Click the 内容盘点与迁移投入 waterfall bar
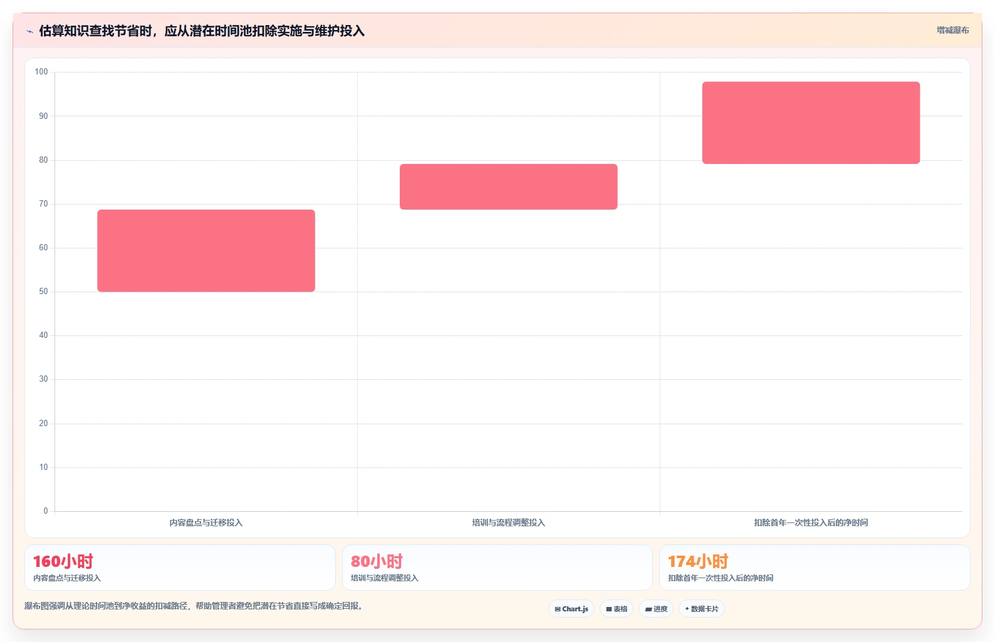The image size is (995, 642). pos(206,250)
